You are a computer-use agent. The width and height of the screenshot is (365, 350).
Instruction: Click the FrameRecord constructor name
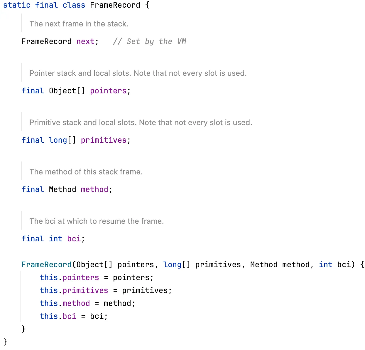(x=46, y=265)
